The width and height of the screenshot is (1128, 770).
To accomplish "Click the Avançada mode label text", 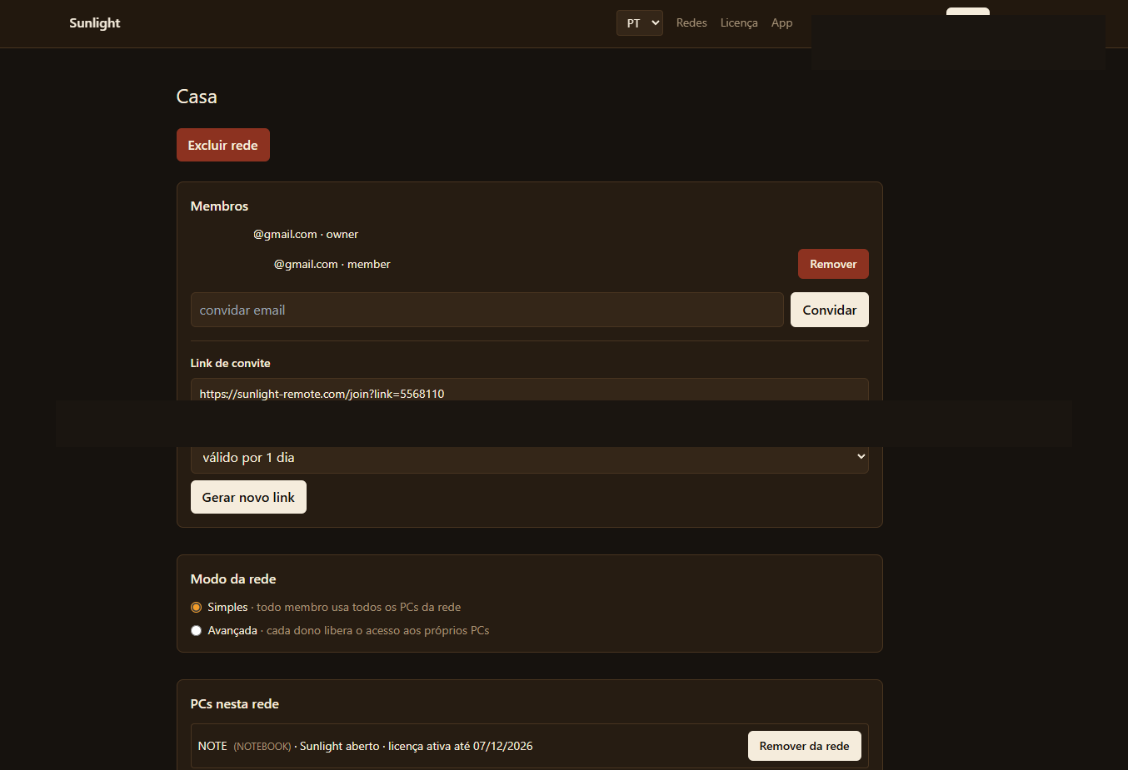I will click(232, 631).
